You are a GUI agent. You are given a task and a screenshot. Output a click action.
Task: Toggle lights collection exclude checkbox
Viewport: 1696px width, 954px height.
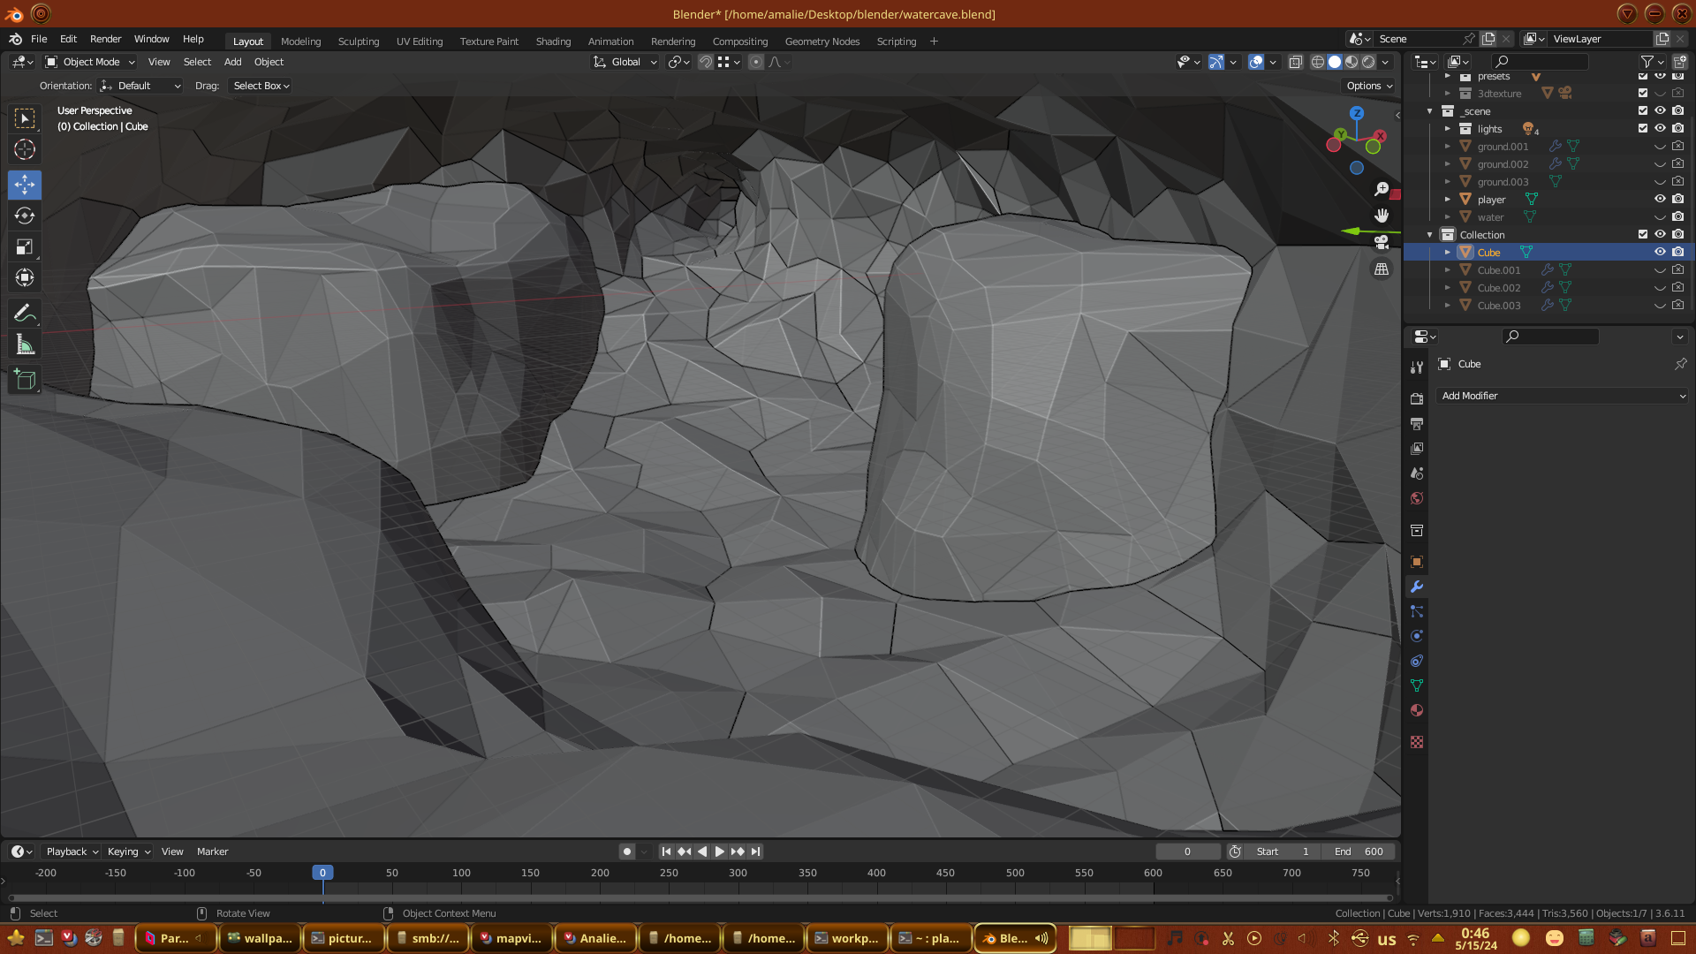pyautogui.click(x=1643, y=129)
